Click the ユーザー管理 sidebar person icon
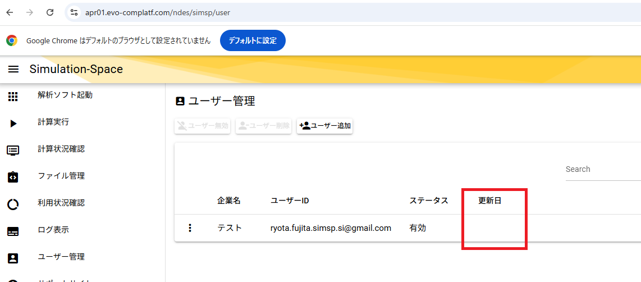641x282 pixels. click(13, 258)
